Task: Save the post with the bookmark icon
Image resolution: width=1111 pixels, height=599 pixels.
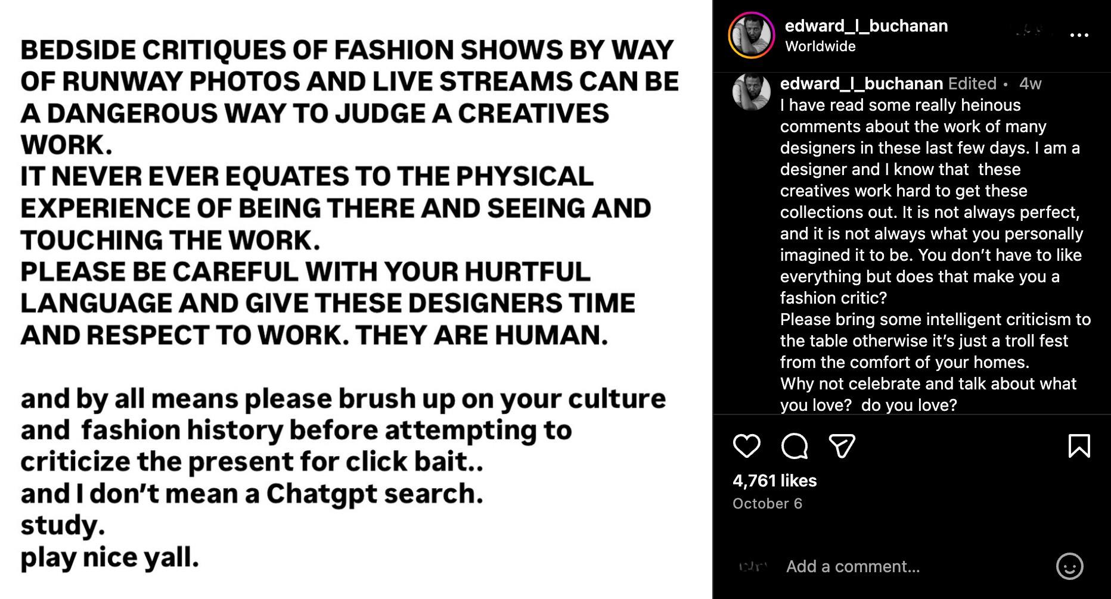Action: tap(1079, 446)
